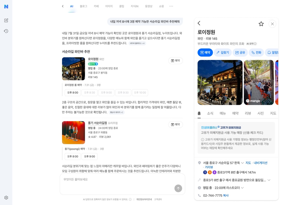Switch to the 클립 tab
This screenshot has height=205, width=308.
122,6
